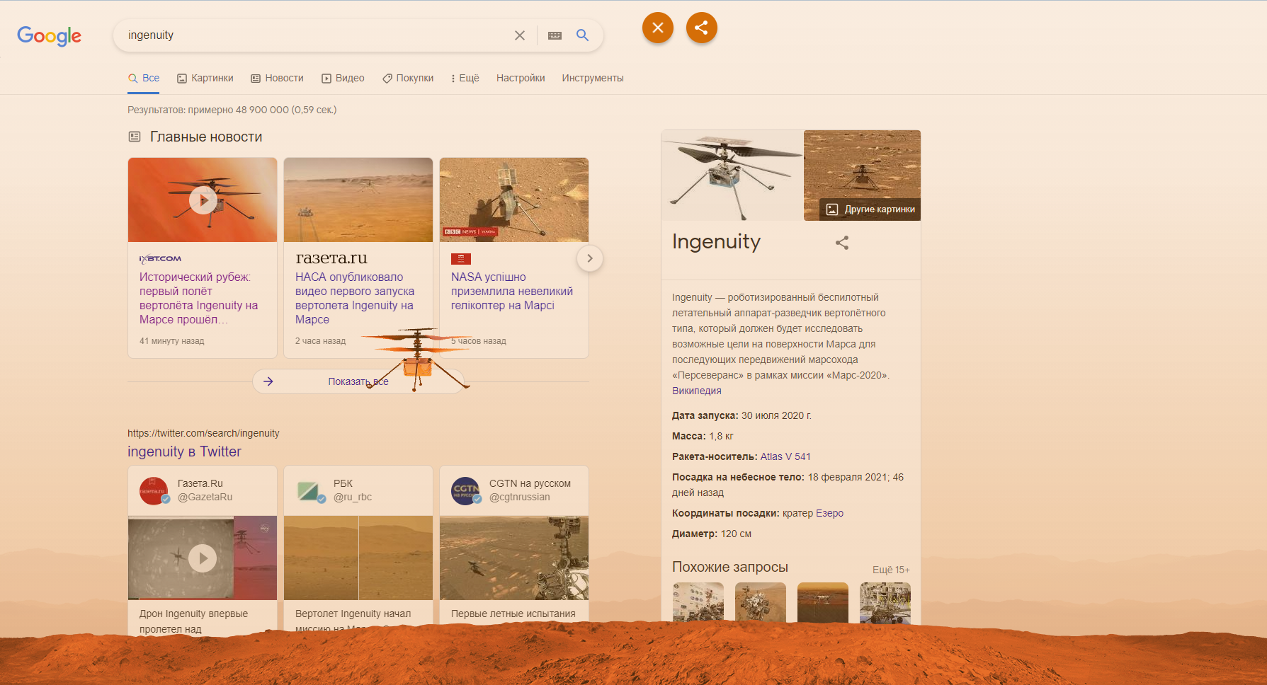Screen dimensions: 1267x685
Task: Click the Масса 1,8 кг text
Action: click(x=703, y=437)
